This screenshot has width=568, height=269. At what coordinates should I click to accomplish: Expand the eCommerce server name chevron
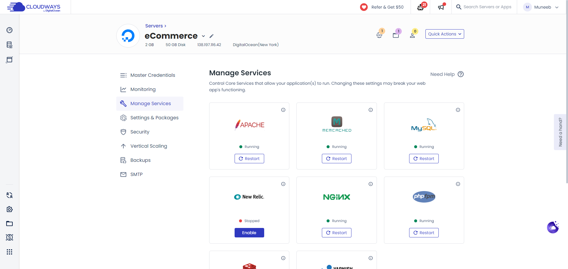click(203, 36)
